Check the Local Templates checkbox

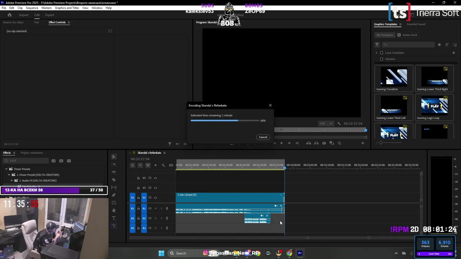tap(382, 53)
